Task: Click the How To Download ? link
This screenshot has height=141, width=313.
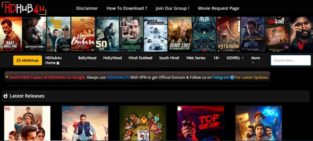Action: coord(127,8)
